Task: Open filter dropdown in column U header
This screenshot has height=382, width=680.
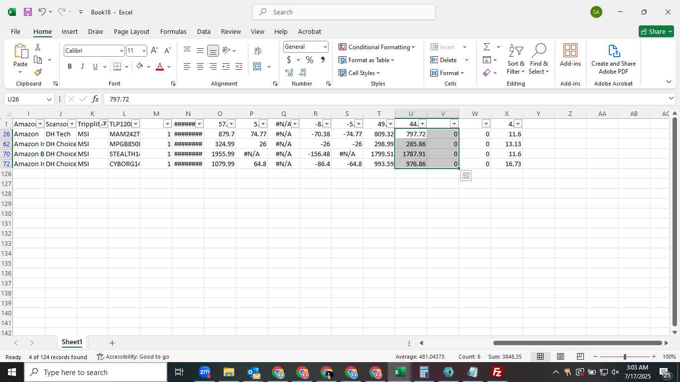Action: [x=422, y=124]
